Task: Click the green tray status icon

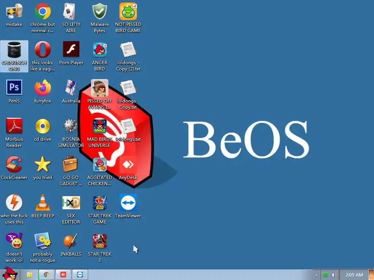Action: point(325,275)
